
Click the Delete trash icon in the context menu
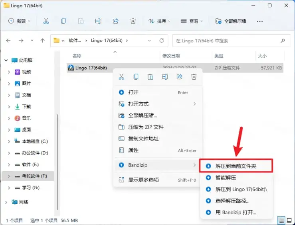tap(194, 77)
